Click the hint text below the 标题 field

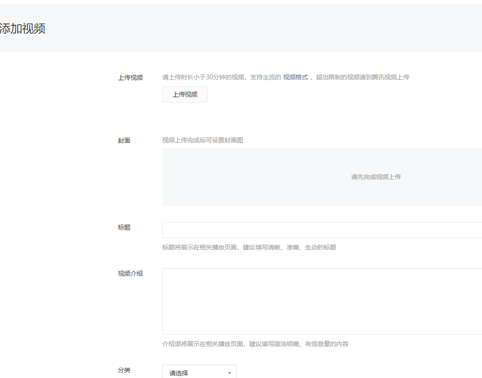[x=249, y=248]
